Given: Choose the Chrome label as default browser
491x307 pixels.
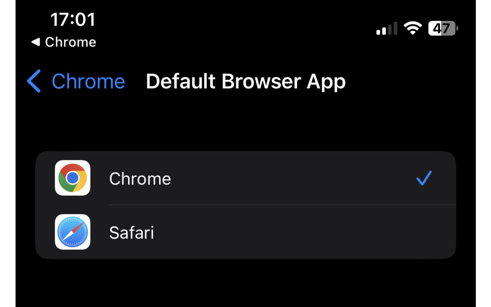Looking at the screenshot, I should 140,179.
